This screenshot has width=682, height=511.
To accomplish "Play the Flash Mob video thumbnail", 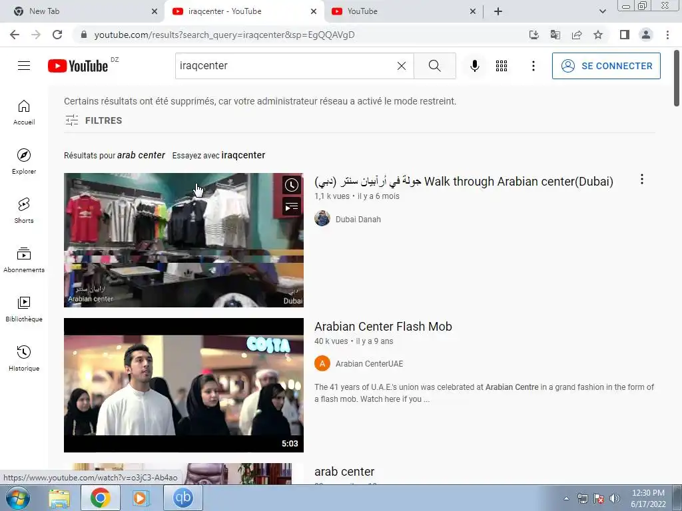I will [x=184, y=385].
